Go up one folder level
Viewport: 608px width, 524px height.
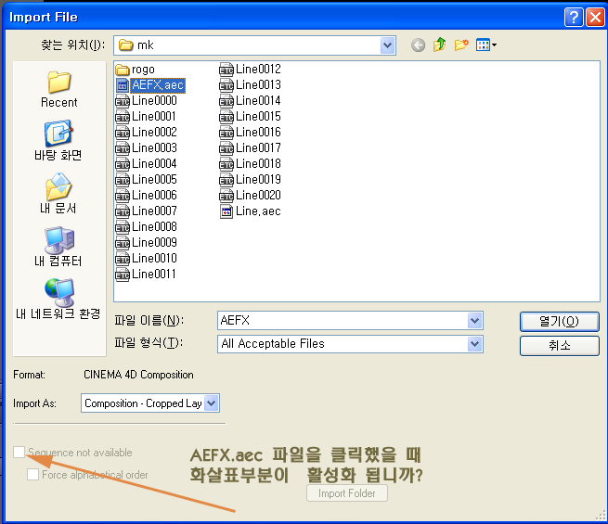point(440,45)
